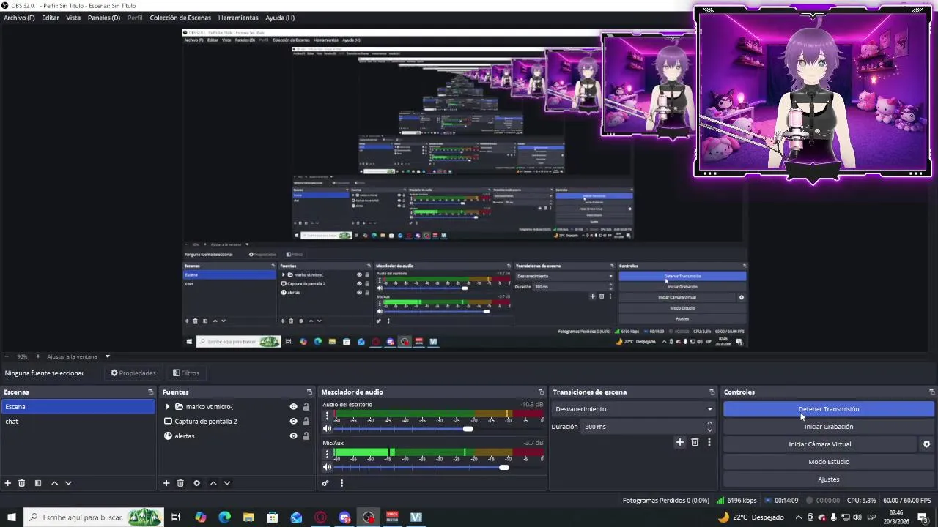Image resolution: width=938 pixels, height=527 pixels.
Task: Click Iniciar Cámara Virtual button
Action: pyautogui.click(x=820, y=444)
